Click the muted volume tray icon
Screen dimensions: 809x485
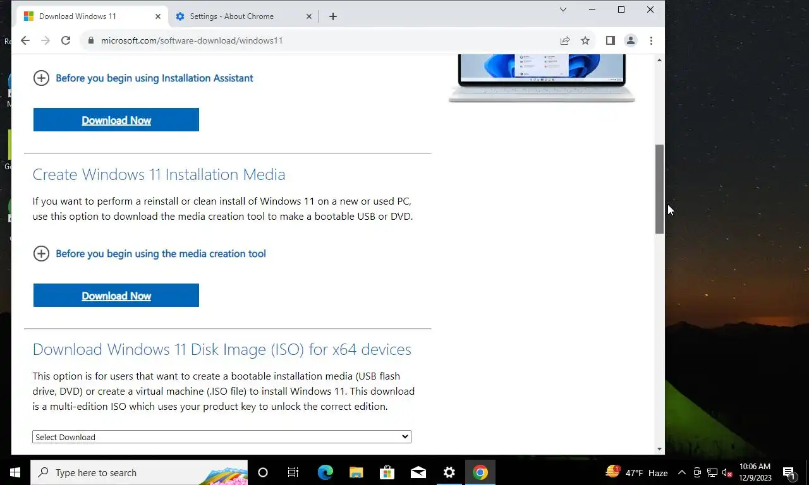click(727, 472)
